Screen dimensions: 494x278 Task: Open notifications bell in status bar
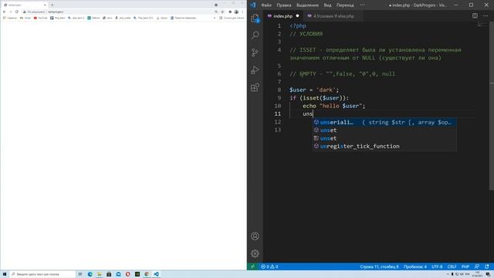(487, 266)
